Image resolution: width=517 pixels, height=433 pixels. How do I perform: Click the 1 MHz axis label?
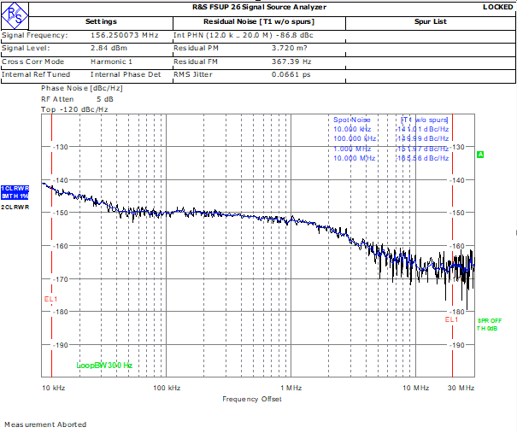click(291, 388)
